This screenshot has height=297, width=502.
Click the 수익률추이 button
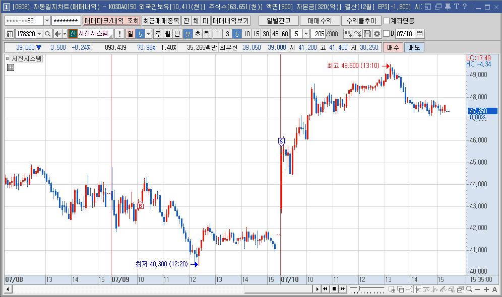[361, 21]
